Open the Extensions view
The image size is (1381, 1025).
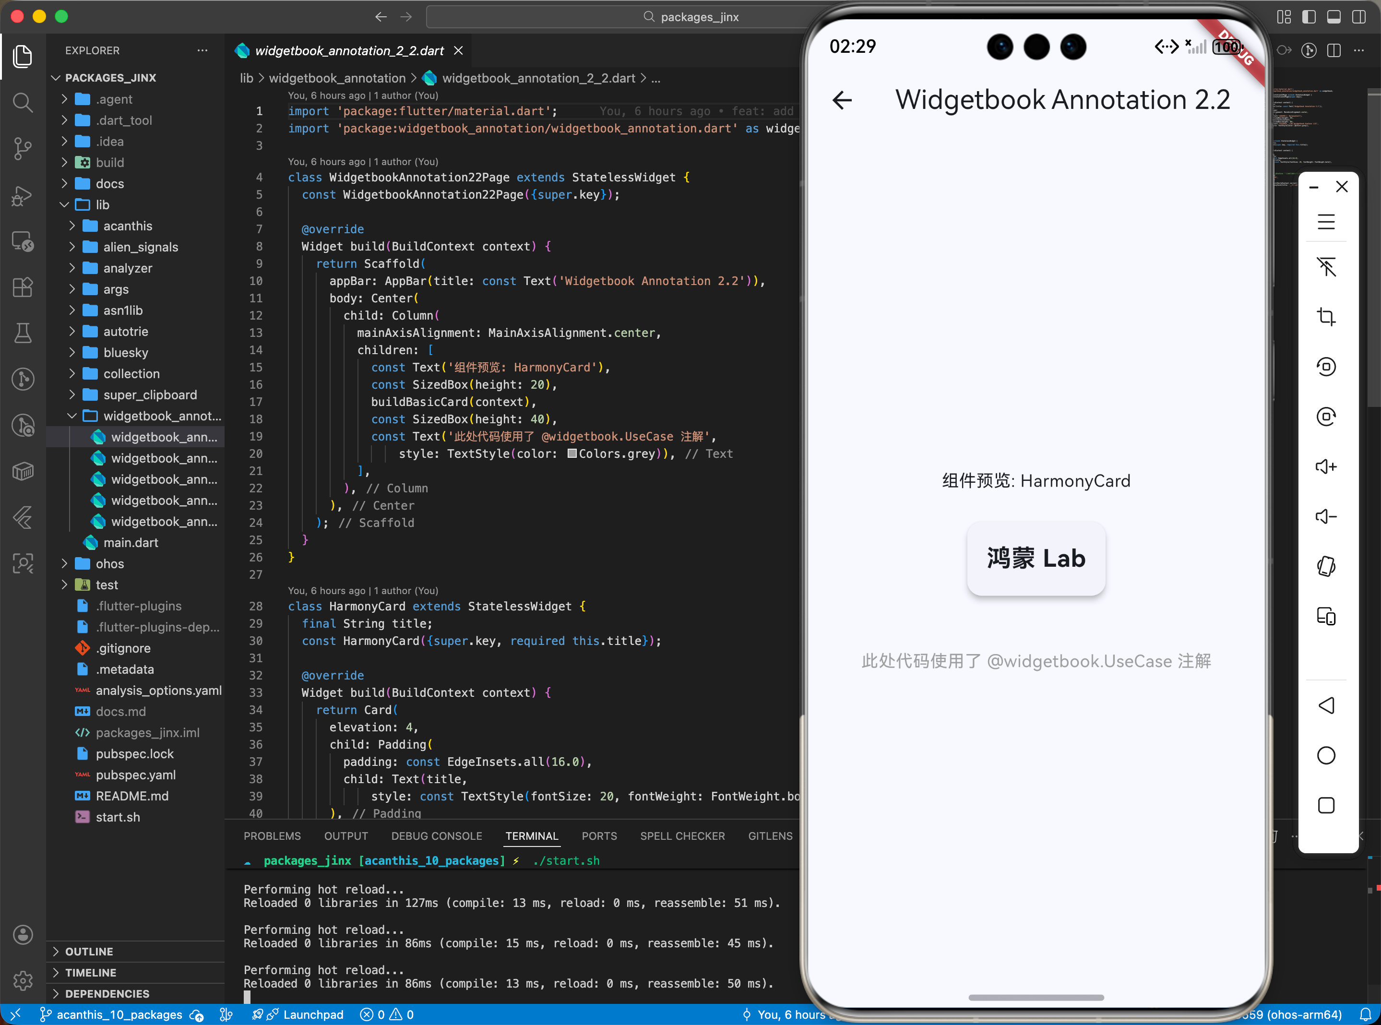23,287
